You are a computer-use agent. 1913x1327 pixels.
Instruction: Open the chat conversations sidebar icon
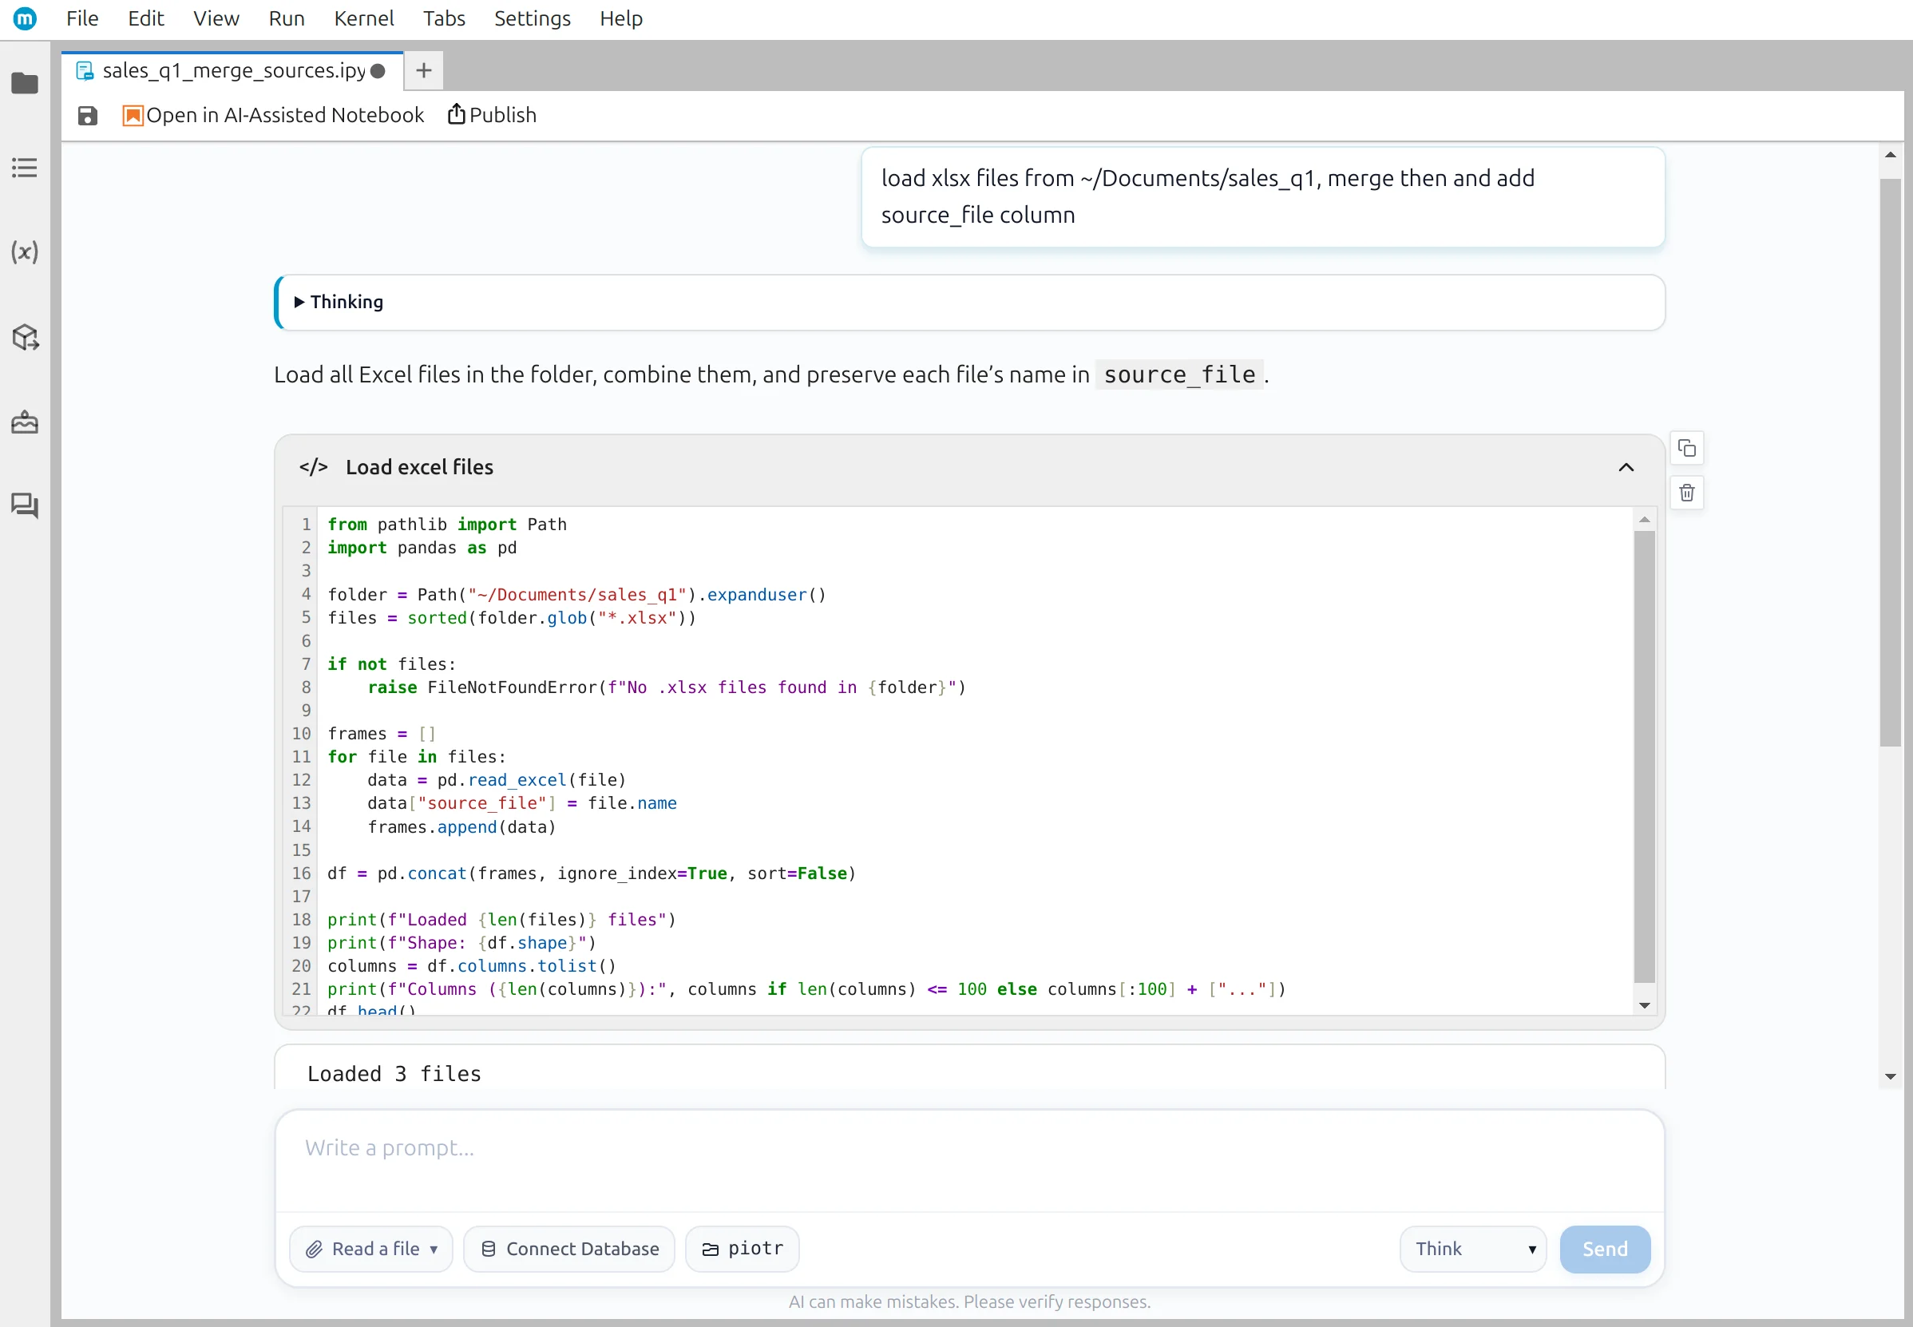coord(25,505)
